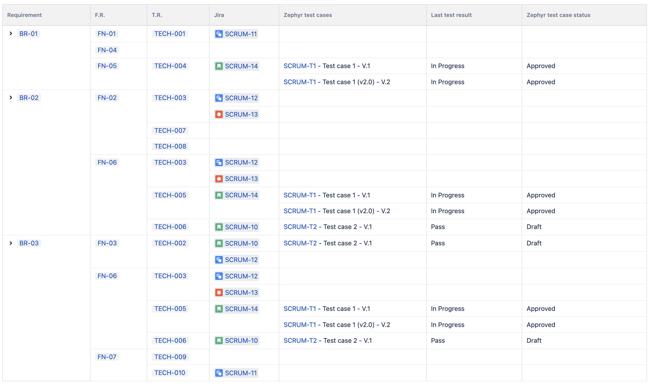Image resolution: width=651 pixels, height=385 pixels.
Task: Click green story icon in BR-03 TECH-005 SCRUM-14 row
Action: [x=219, y=309]
